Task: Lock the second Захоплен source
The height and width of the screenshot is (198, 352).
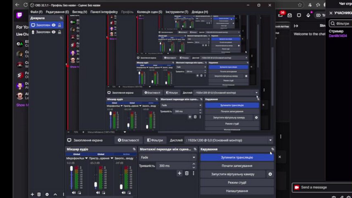Action: click(x=60, y=32)
